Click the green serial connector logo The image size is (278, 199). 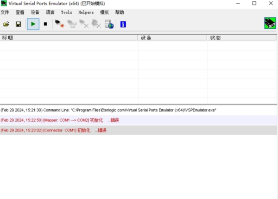tap(270, 23)
